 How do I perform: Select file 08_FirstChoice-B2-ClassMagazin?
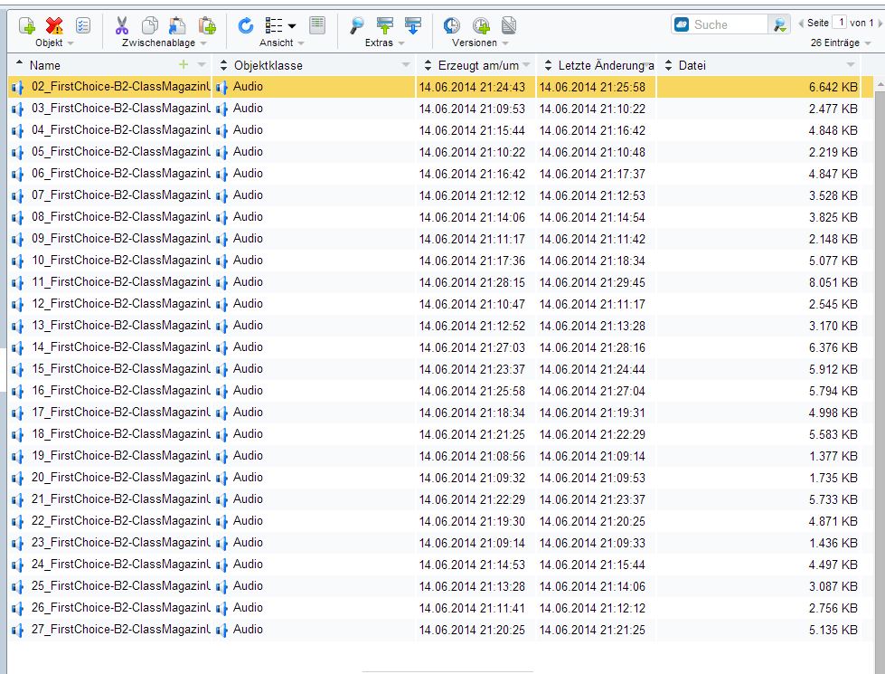click(x=121, y=217)
